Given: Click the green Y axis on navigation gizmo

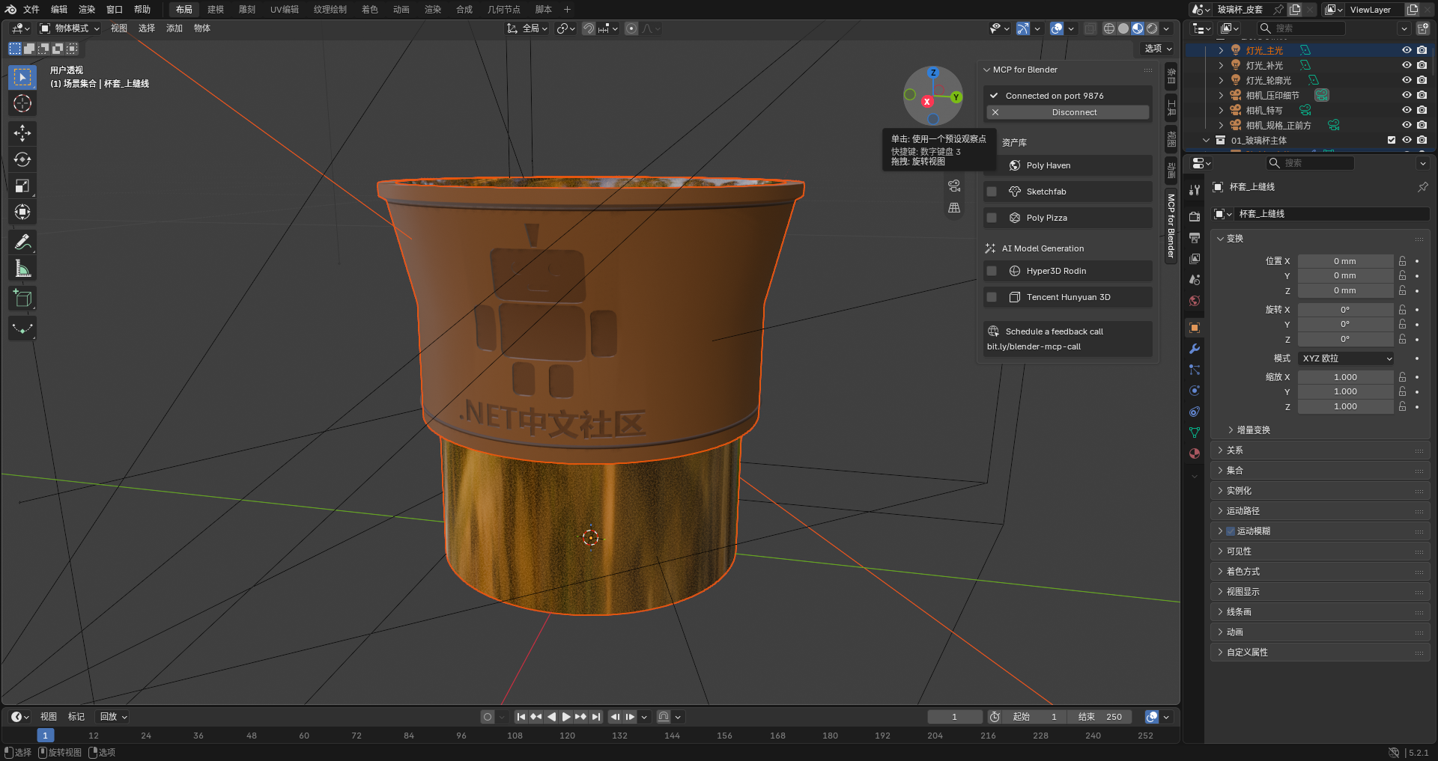Looking at the screenshot, I should click(x=956, y=97).
